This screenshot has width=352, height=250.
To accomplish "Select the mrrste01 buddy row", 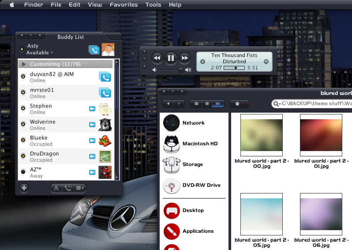I will 65,93.
